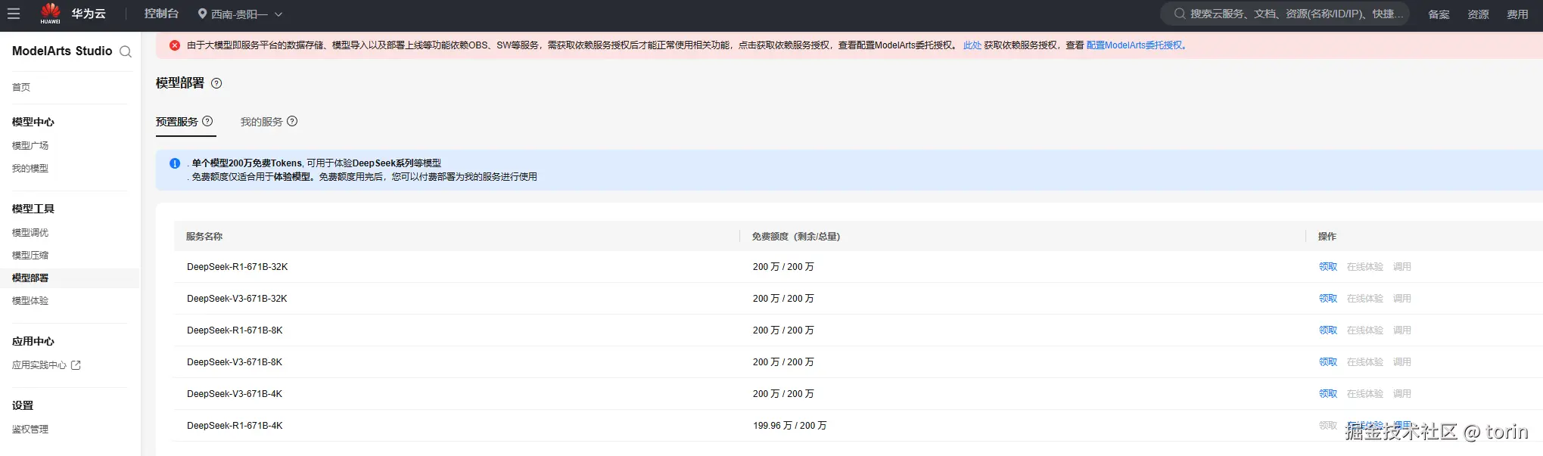1543x456 pixels.
Task: Open 应用实践中心 in the sidebar
Action: [x=39, y=364]
